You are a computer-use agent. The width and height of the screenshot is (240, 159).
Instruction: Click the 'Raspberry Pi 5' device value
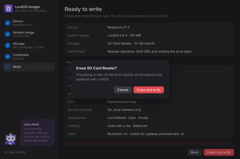[x=118, y=27]
